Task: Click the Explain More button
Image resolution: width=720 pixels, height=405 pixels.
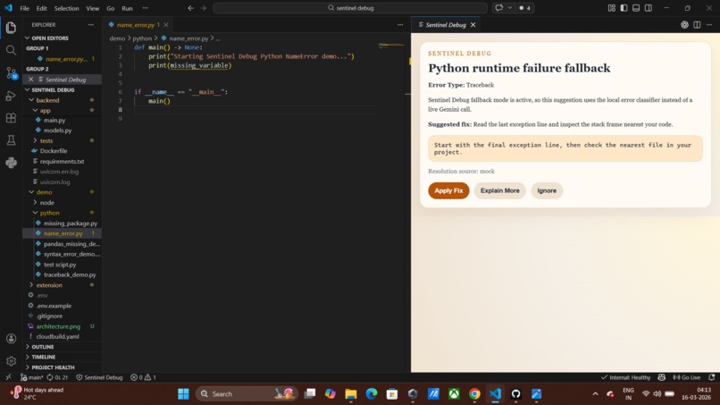Action: 499,190
